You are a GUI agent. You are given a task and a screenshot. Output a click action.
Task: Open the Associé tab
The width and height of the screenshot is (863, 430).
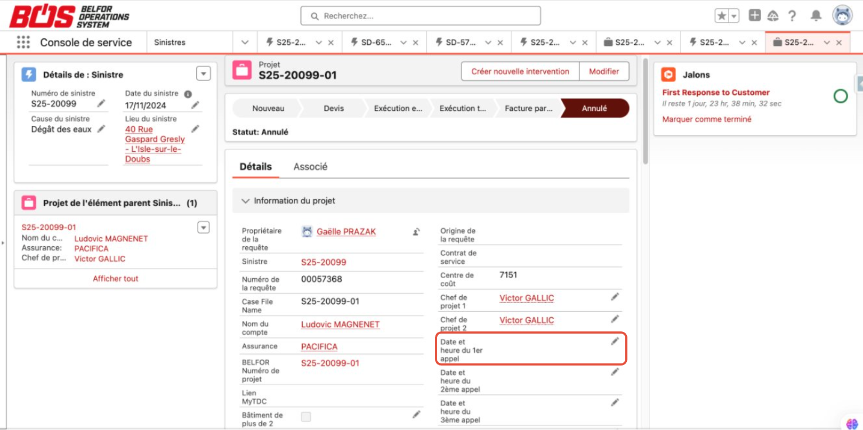tap(310, 167)
